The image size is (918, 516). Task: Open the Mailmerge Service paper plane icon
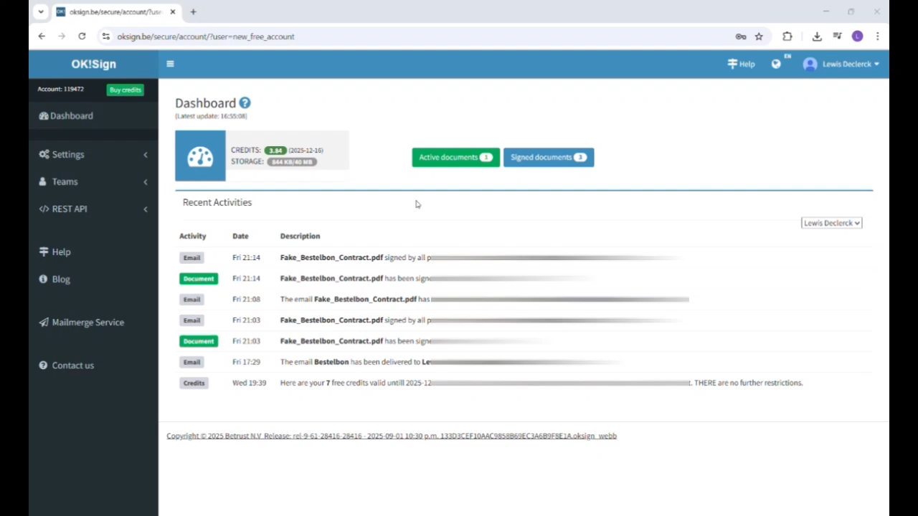pyautogui.click(x=44, y=322)
